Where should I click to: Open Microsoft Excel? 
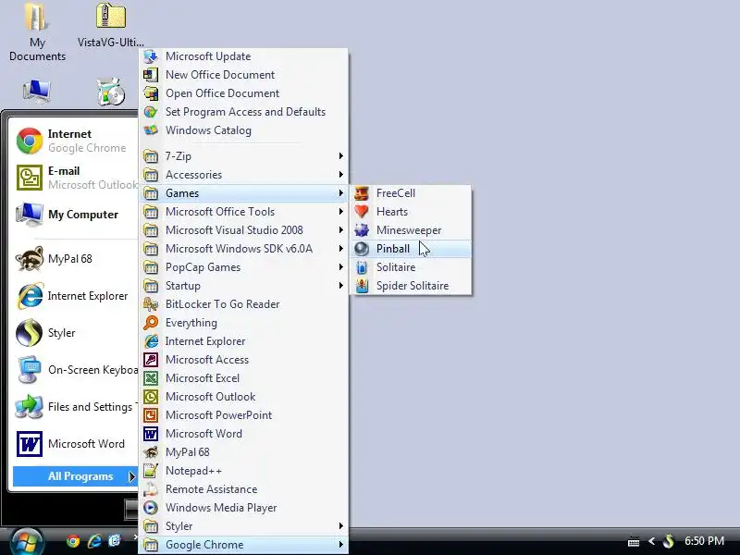tap(244, 378)
